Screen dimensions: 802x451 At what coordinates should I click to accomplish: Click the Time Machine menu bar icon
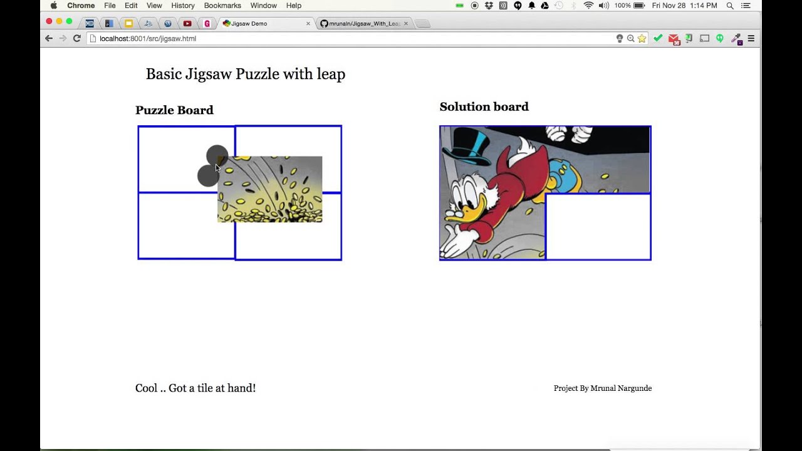click(x=559, y=6)
